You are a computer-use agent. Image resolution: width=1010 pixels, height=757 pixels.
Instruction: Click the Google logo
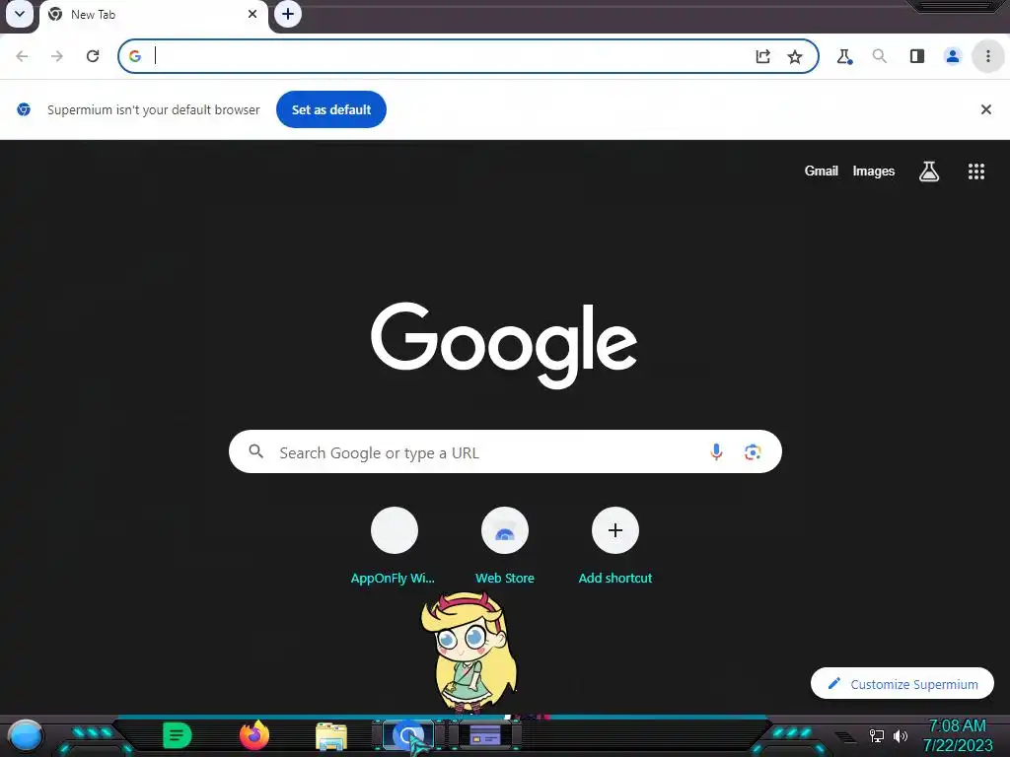click(x=504, y=346)
